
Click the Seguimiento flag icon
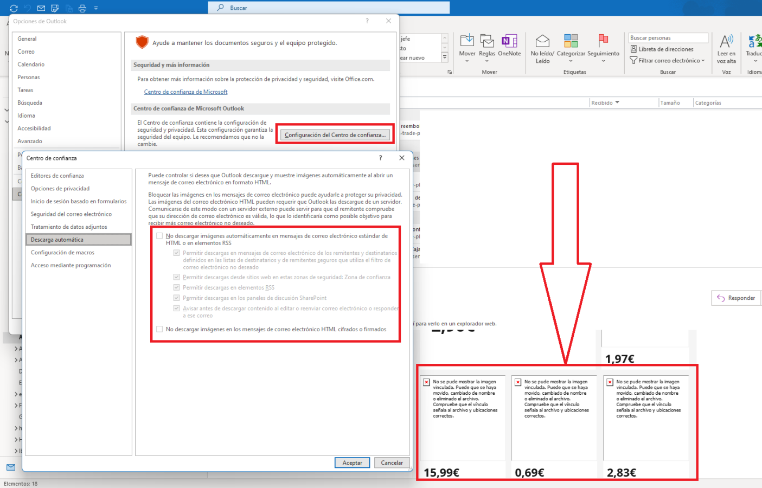click(603, 41)
